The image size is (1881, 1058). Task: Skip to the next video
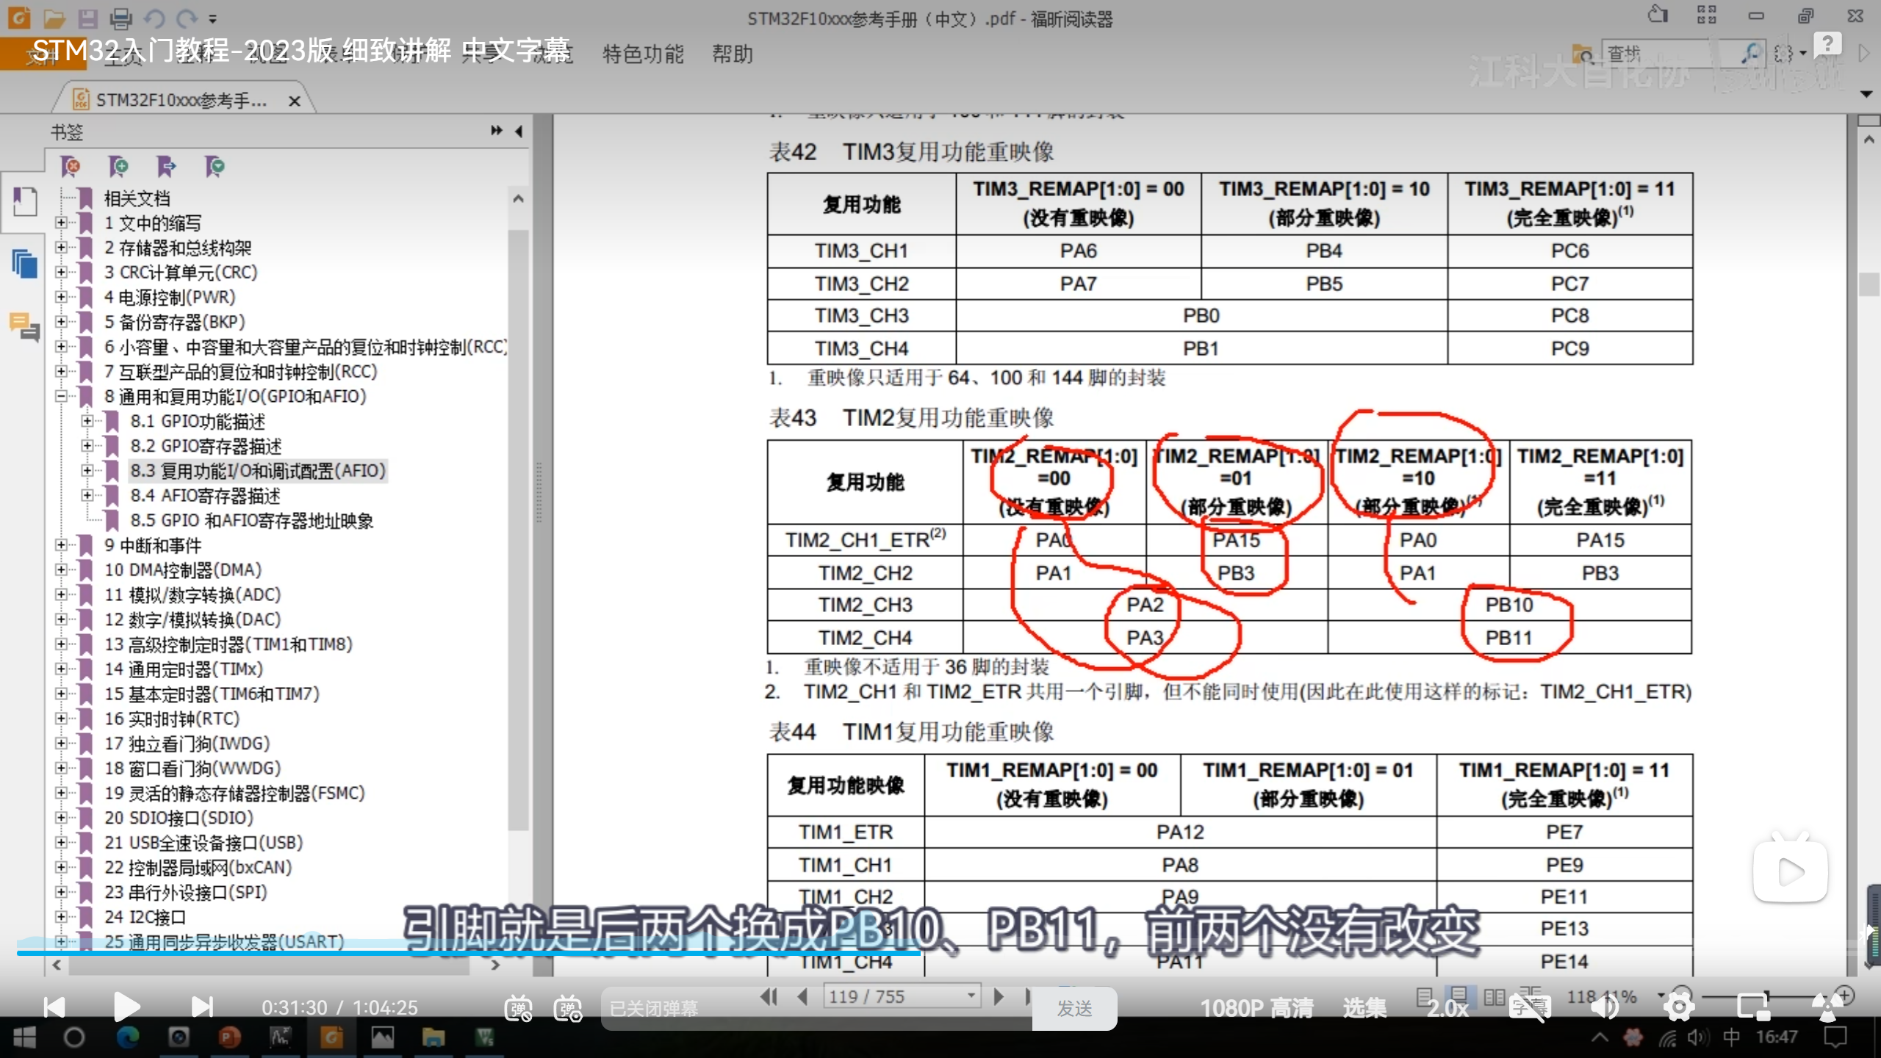(x=201, y=1007)
